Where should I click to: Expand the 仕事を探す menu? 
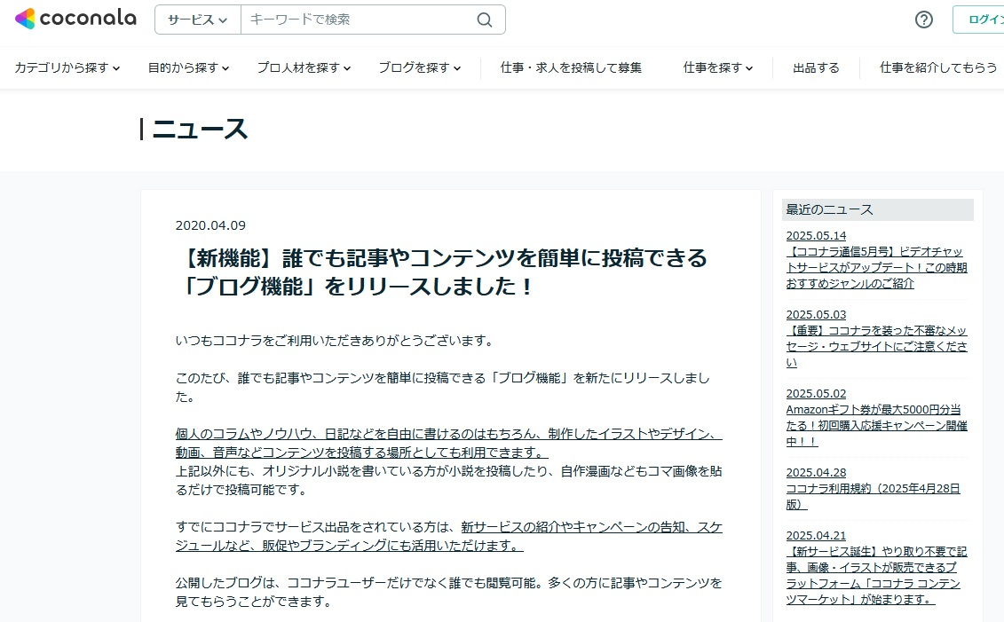click(718, 67)
